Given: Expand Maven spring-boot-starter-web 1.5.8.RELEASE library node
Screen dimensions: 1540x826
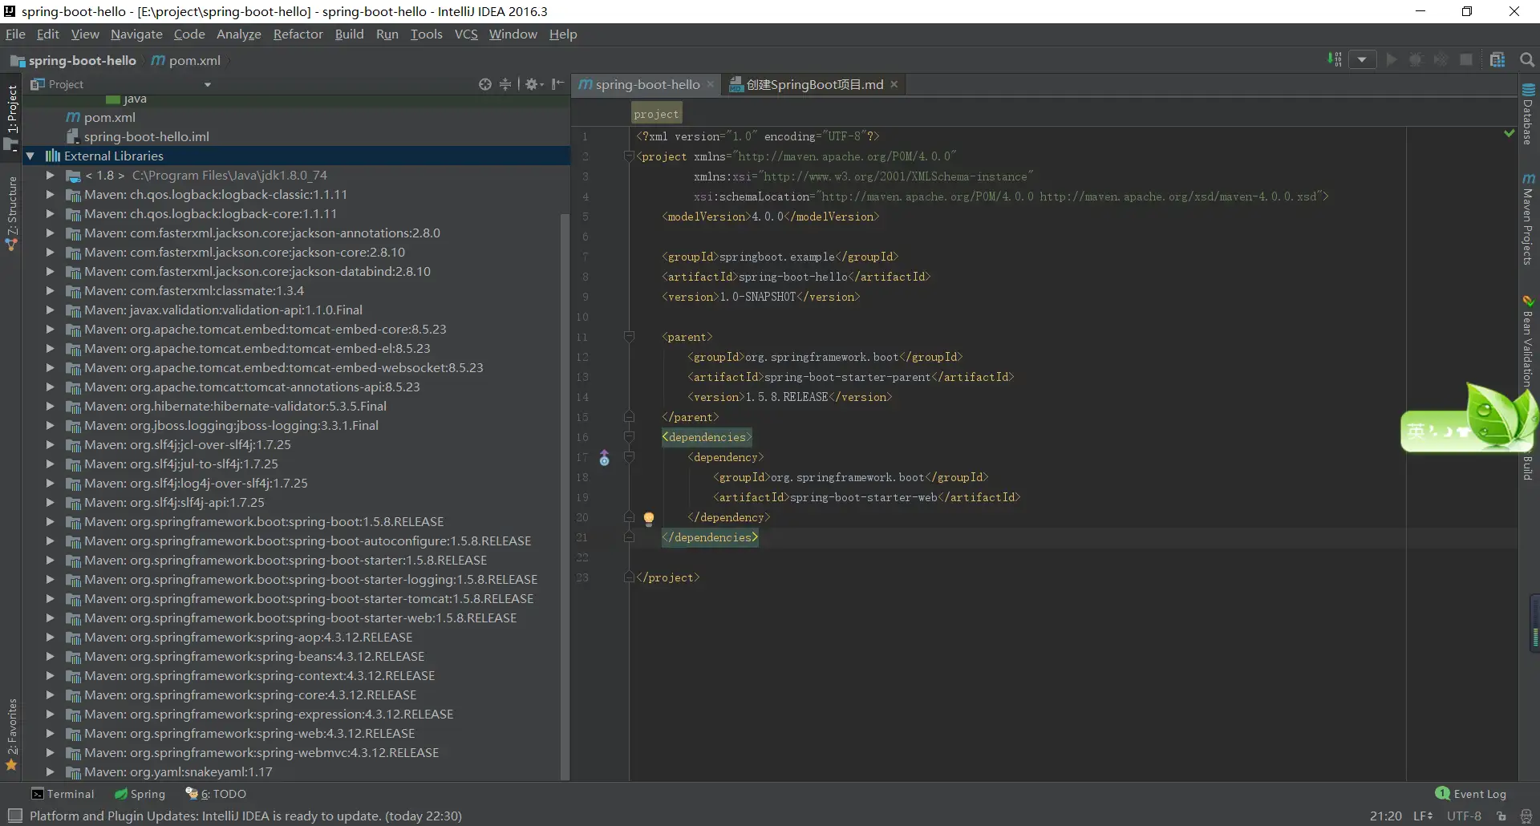Looking at the screenshot, I should [50, 618].
